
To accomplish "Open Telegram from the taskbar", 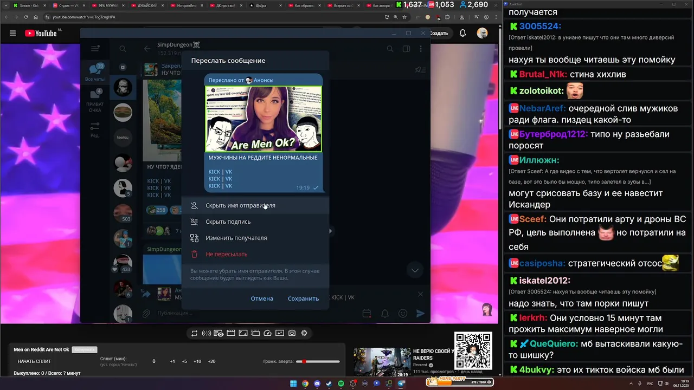I will (x=401, y=383).
